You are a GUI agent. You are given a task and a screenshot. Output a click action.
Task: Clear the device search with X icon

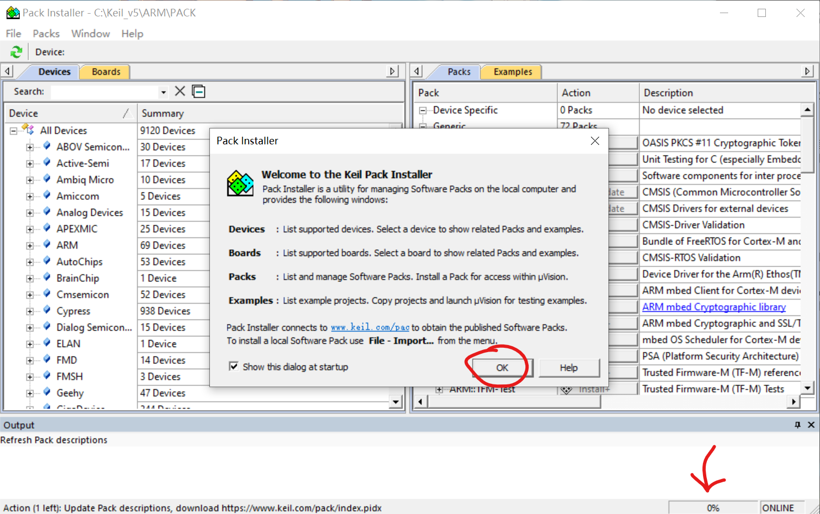pyautogui.click(x=180, y=91)
